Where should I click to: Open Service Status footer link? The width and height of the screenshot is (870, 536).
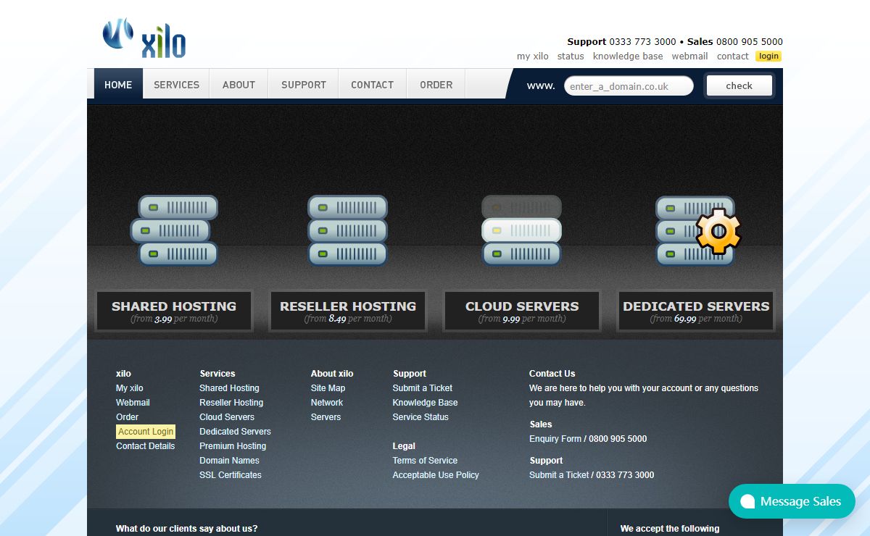click(420, 417)
